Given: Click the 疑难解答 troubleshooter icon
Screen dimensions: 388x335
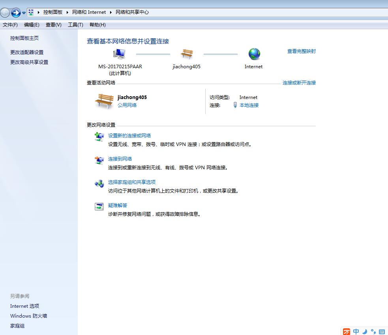Looking at the screenshot, I should 99,207.
